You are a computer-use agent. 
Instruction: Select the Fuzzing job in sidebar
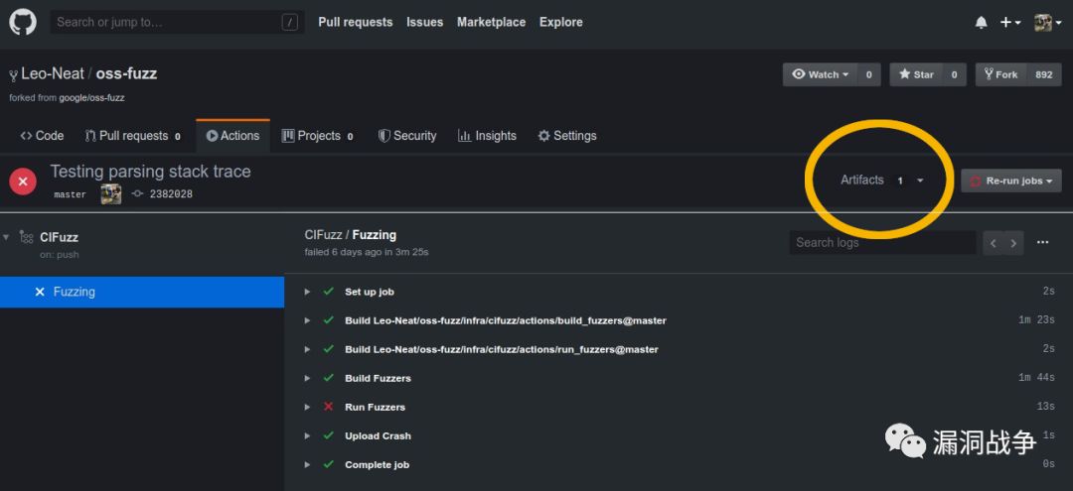point(142,292)
